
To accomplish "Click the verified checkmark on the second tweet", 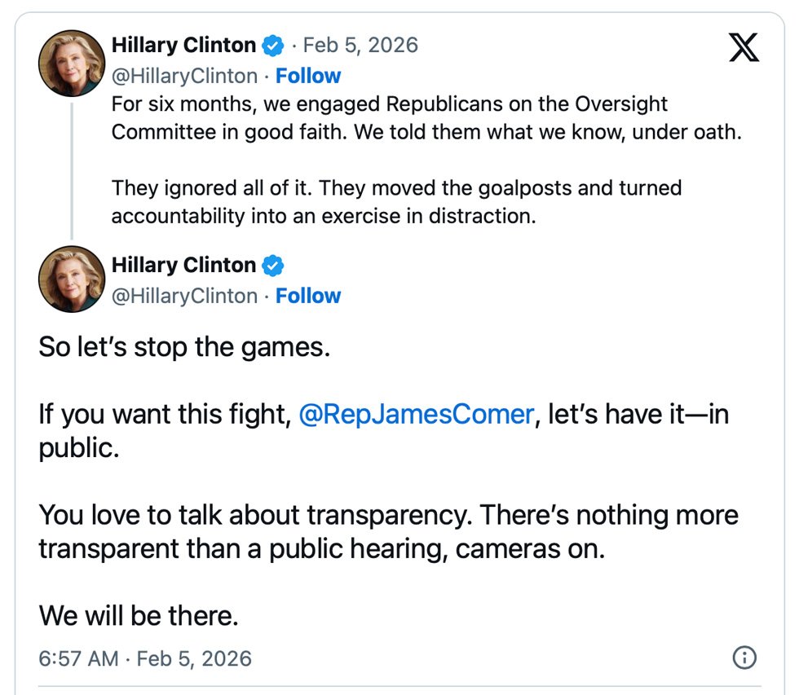I will coord(273,266).
